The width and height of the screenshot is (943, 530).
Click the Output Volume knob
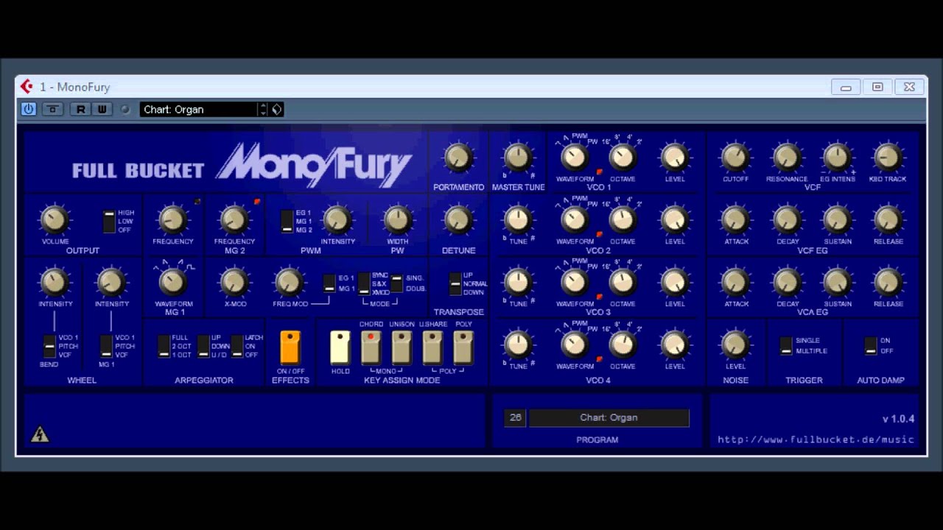point(55,219)
